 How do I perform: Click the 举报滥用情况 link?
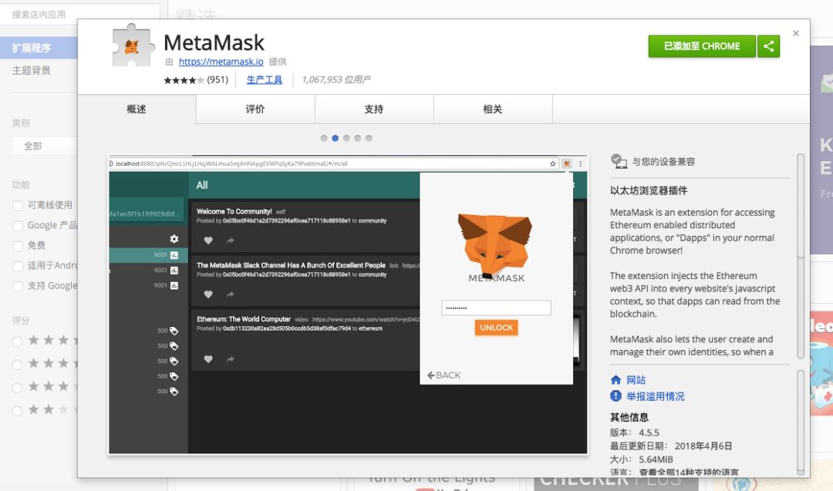(x=656, y=396)
